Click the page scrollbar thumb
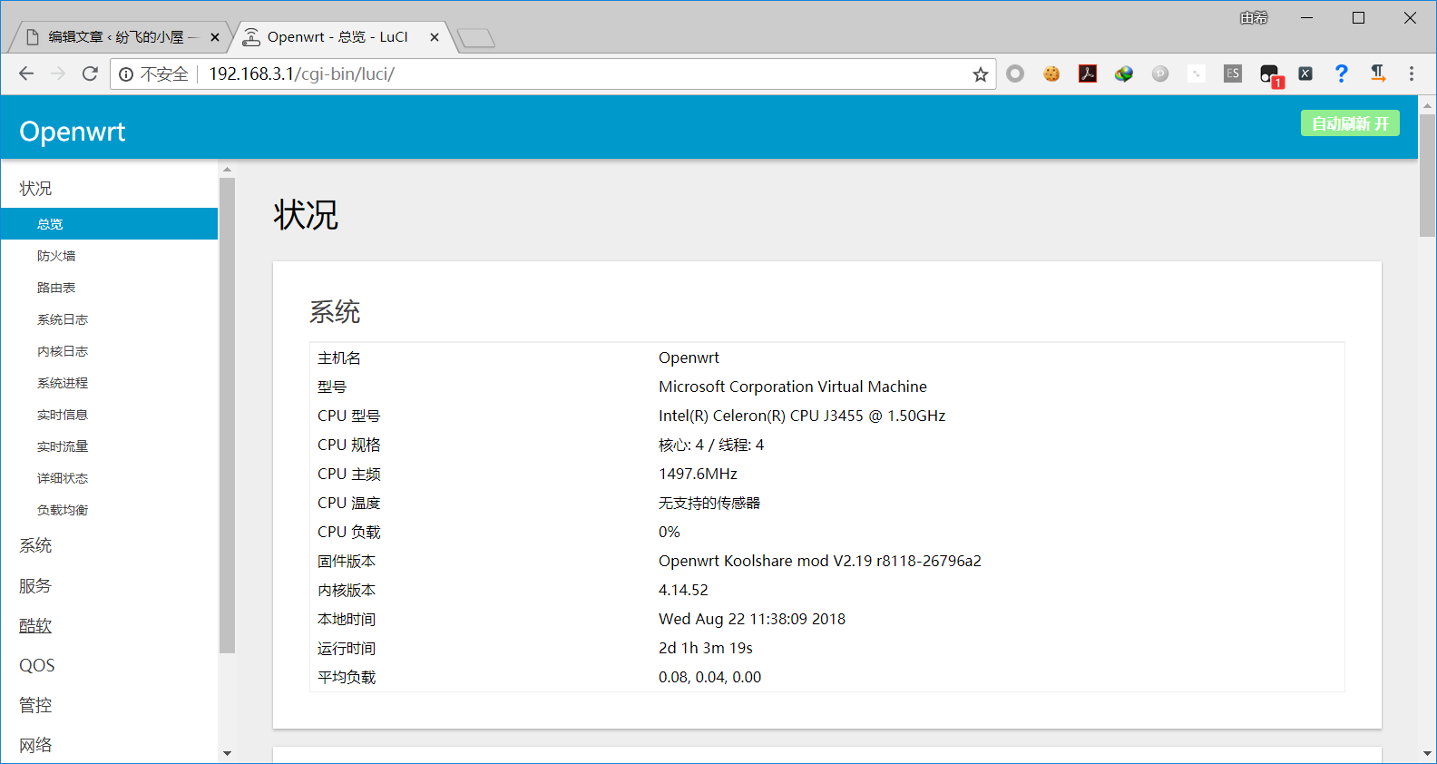This screenshot has width=1437, height=764. point(1427,175)
